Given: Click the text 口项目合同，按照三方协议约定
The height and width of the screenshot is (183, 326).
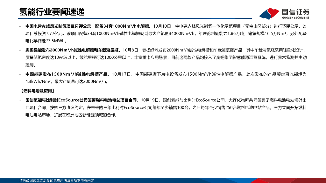Looking at the screenshot, I should 54,108.
